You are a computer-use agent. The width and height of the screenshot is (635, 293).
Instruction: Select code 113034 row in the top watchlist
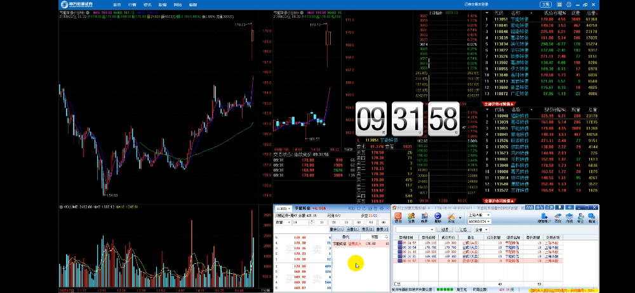tap(540, 44)
